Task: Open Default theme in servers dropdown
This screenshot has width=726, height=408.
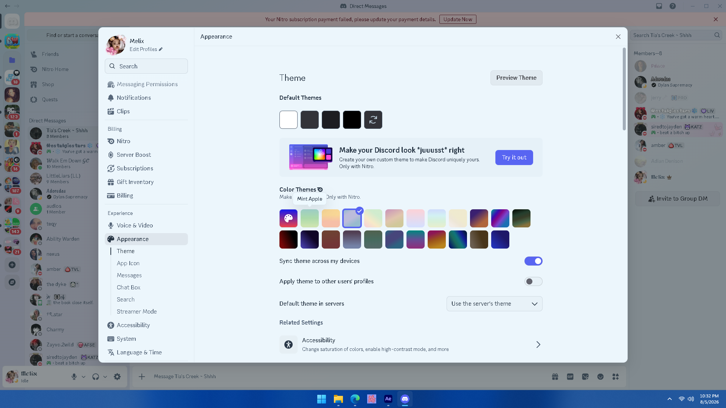Action: coord(494,304)
